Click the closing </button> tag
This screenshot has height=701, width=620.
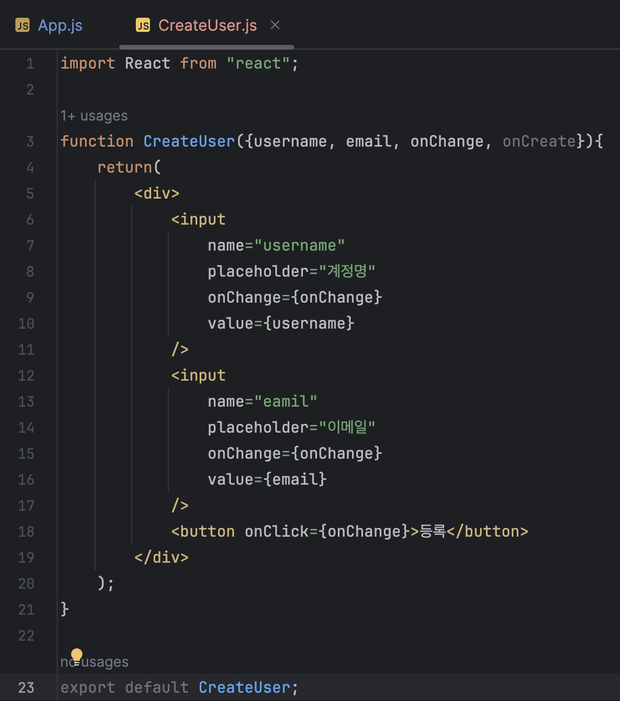pos(487,531)
